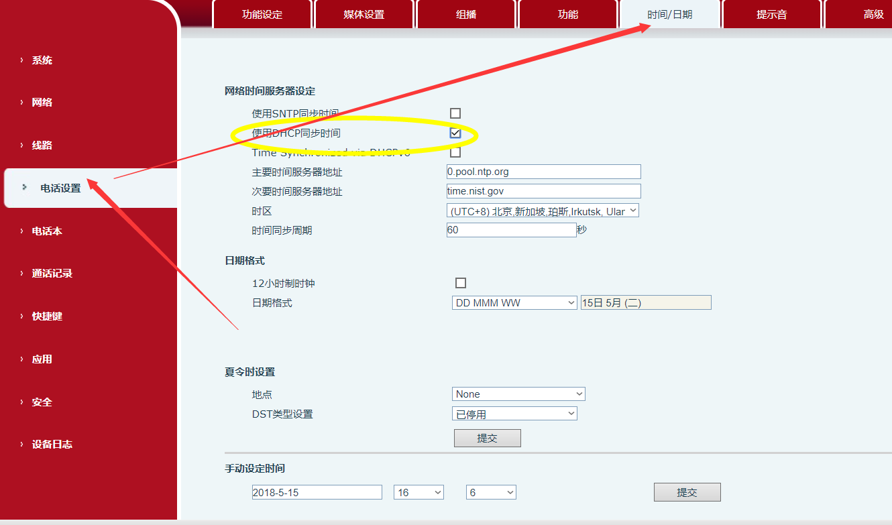Viewport: 892px width, 525px height.
Task: Click the 提交 button under 夏令时设置
Action: click(x=487, y=438)
